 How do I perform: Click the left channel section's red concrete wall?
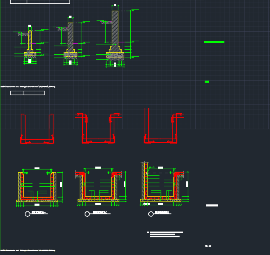(x=22, y=186)
